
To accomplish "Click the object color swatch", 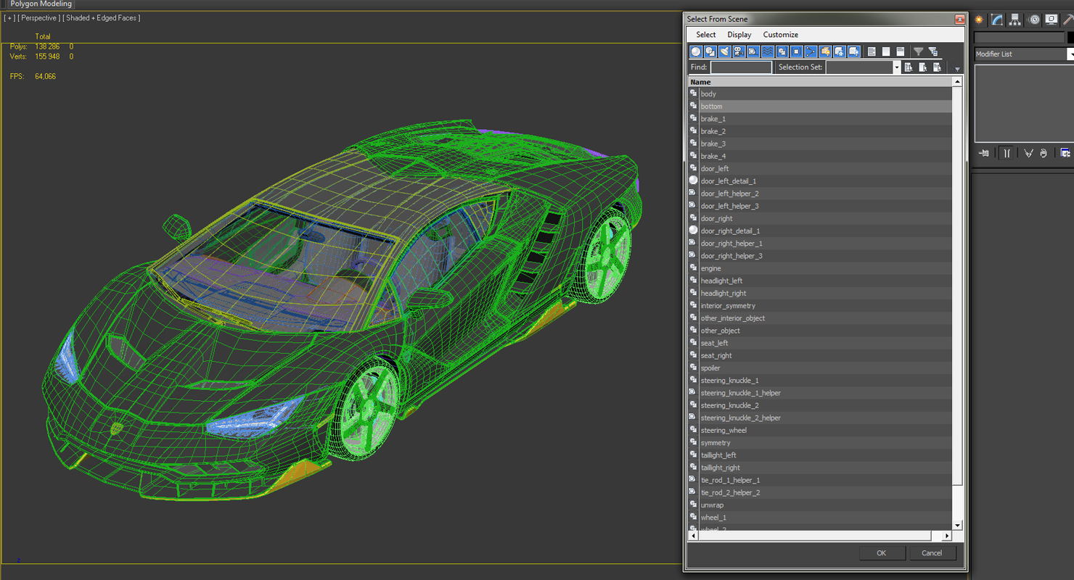I will (1070, 38).
